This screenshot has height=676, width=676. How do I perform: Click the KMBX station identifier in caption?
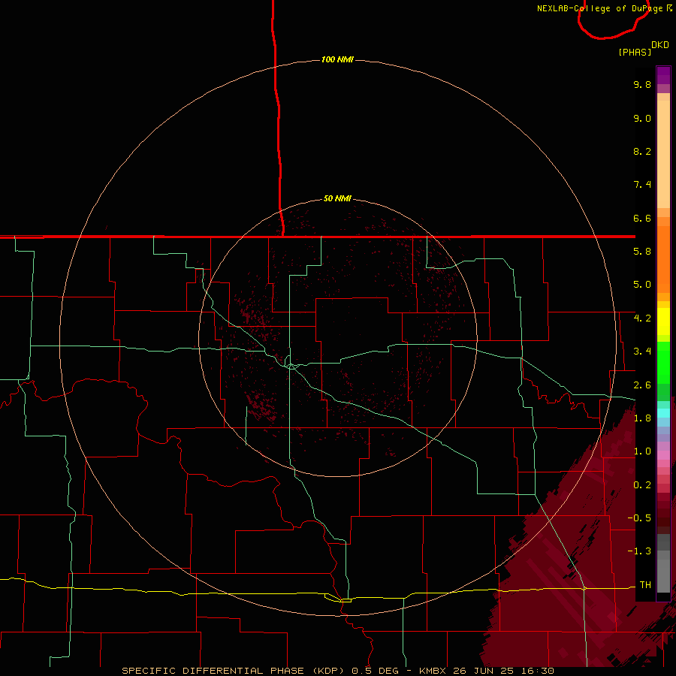(x=433, y=671)
